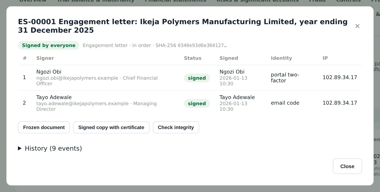The image size is (380, 192).
Task: Download the Signed copy with certificate
Action: point(111,127)
